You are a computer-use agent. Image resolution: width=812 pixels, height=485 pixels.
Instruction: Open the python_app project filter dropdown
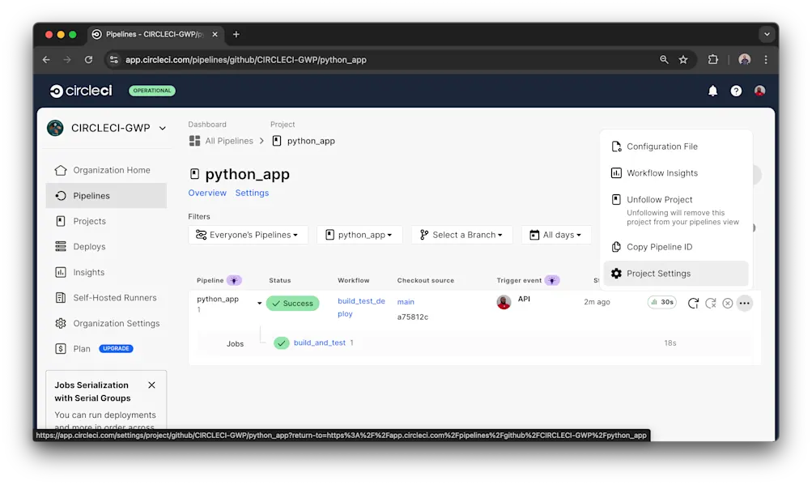359,235
